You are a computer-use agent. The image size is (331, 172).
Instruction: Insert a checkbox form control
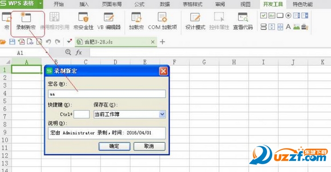coord(263,16)
